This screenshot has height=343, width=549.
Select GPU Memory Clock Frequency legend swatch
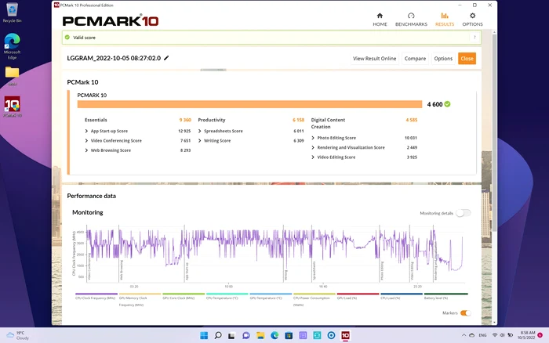coord(140,294)
